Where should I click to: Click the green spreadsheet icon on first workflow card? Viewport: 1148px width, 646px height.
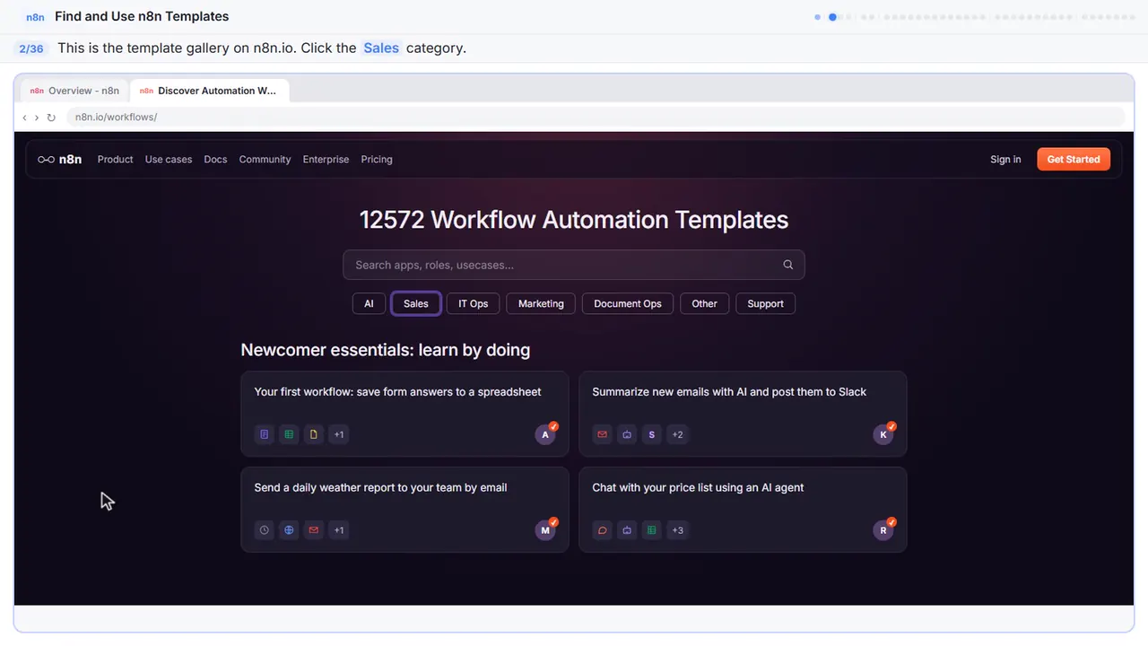(289, 434)
